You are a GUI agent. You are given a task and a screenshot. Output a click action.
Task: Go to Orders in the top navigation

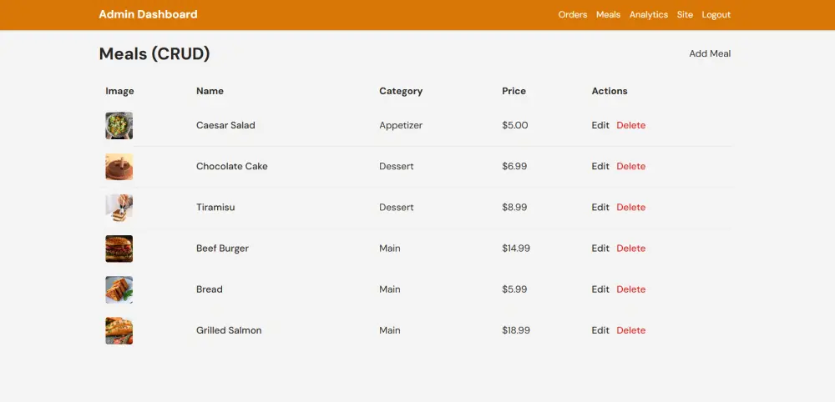[x=573, y=15]
